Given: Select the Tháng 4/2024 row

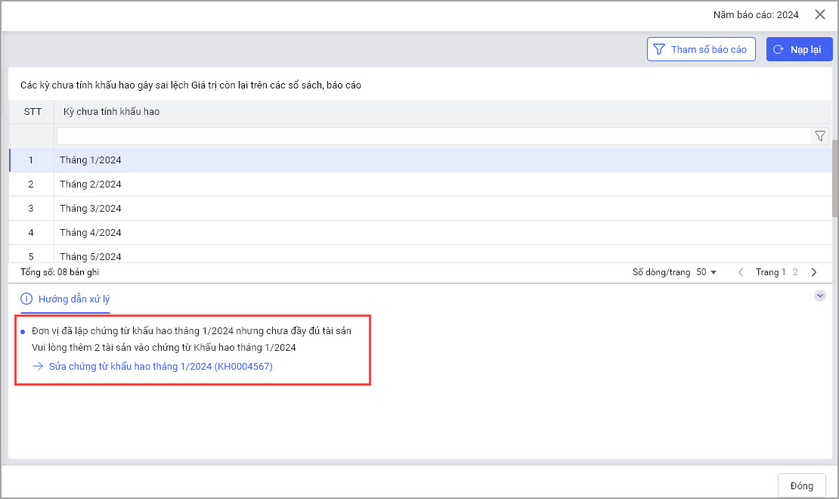Looking at the screenshot, I should point(91,233).
